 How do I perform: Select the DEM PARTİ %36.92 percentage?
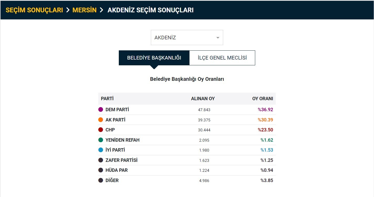(x=265, y=110)
